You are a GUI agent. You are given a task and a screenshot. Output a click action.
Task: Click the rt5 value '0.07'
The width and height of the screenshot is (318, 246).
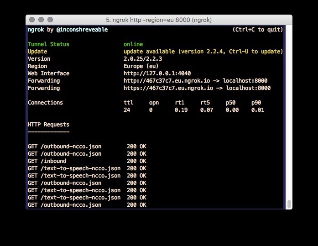[207, 110]
